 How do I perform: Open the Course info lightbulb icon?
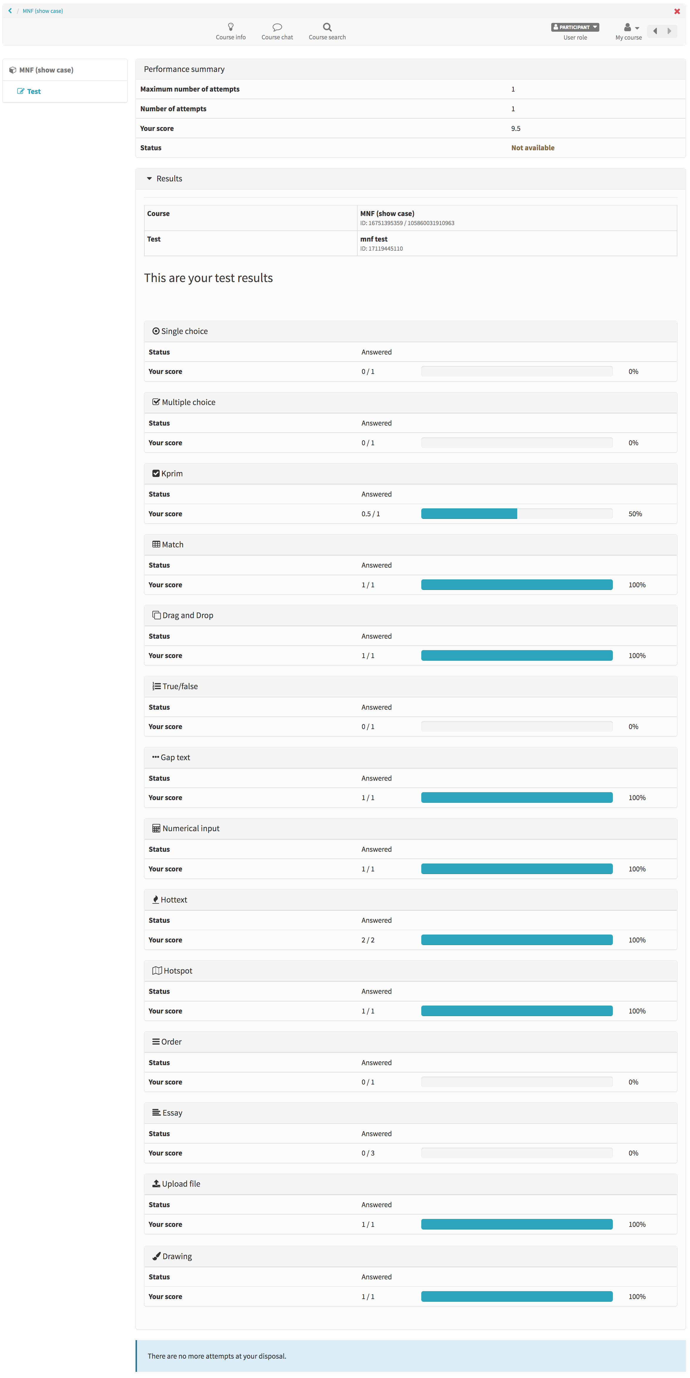click(x=231, y=27)
